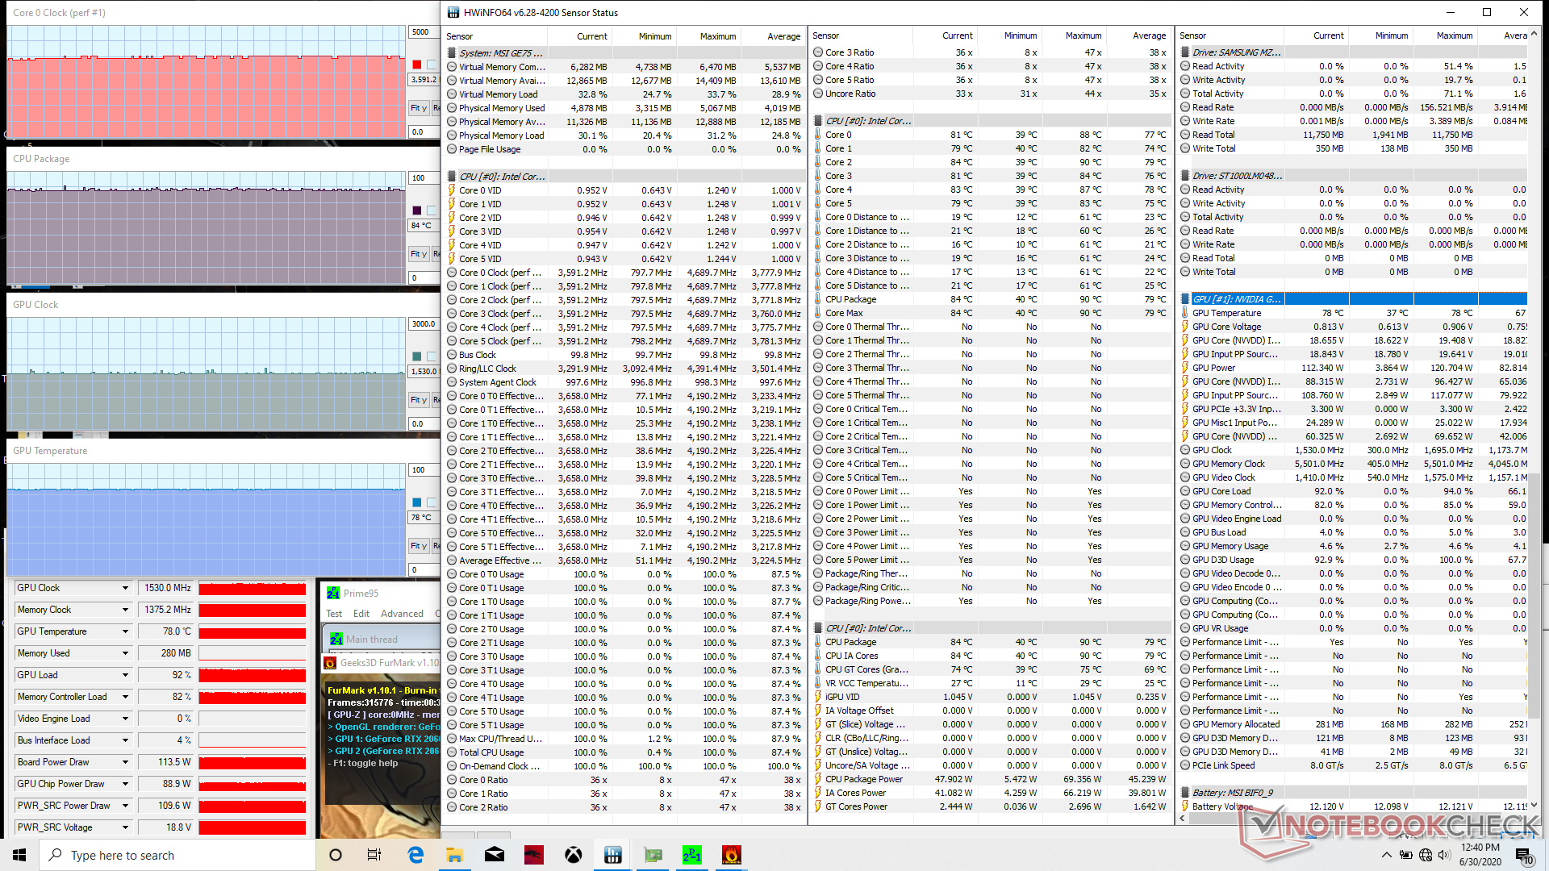
Task: Open Prime95 taskbar icon
Action: [x=691, y=855]
